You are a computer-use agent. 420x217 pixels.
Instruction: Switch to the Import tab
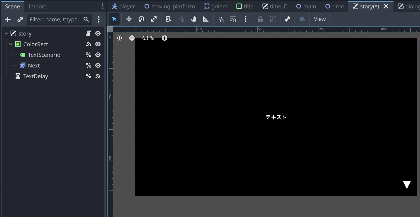(37, 6)
